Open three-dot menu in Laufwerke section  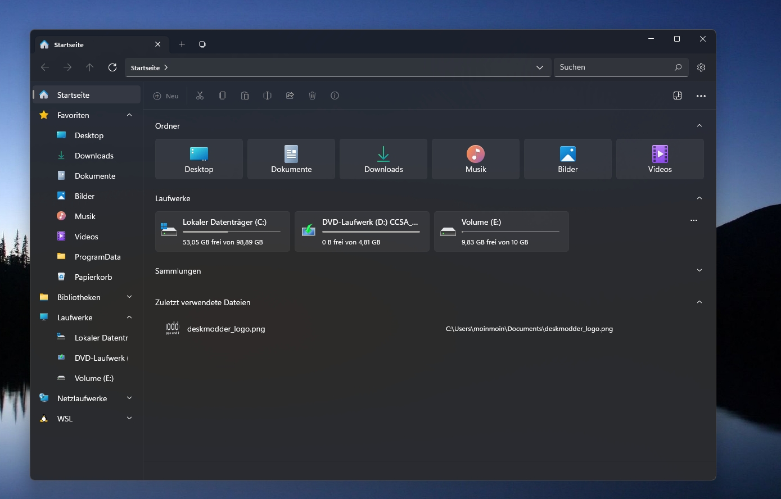tap(694, 220)
